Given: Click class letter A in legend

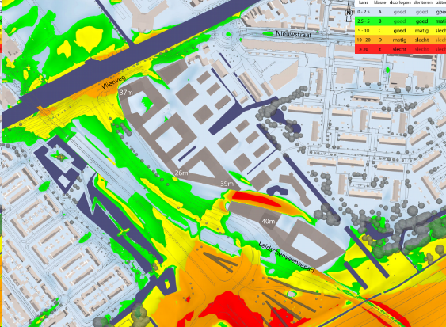Looking at the screenshot, I should point(380,12).
